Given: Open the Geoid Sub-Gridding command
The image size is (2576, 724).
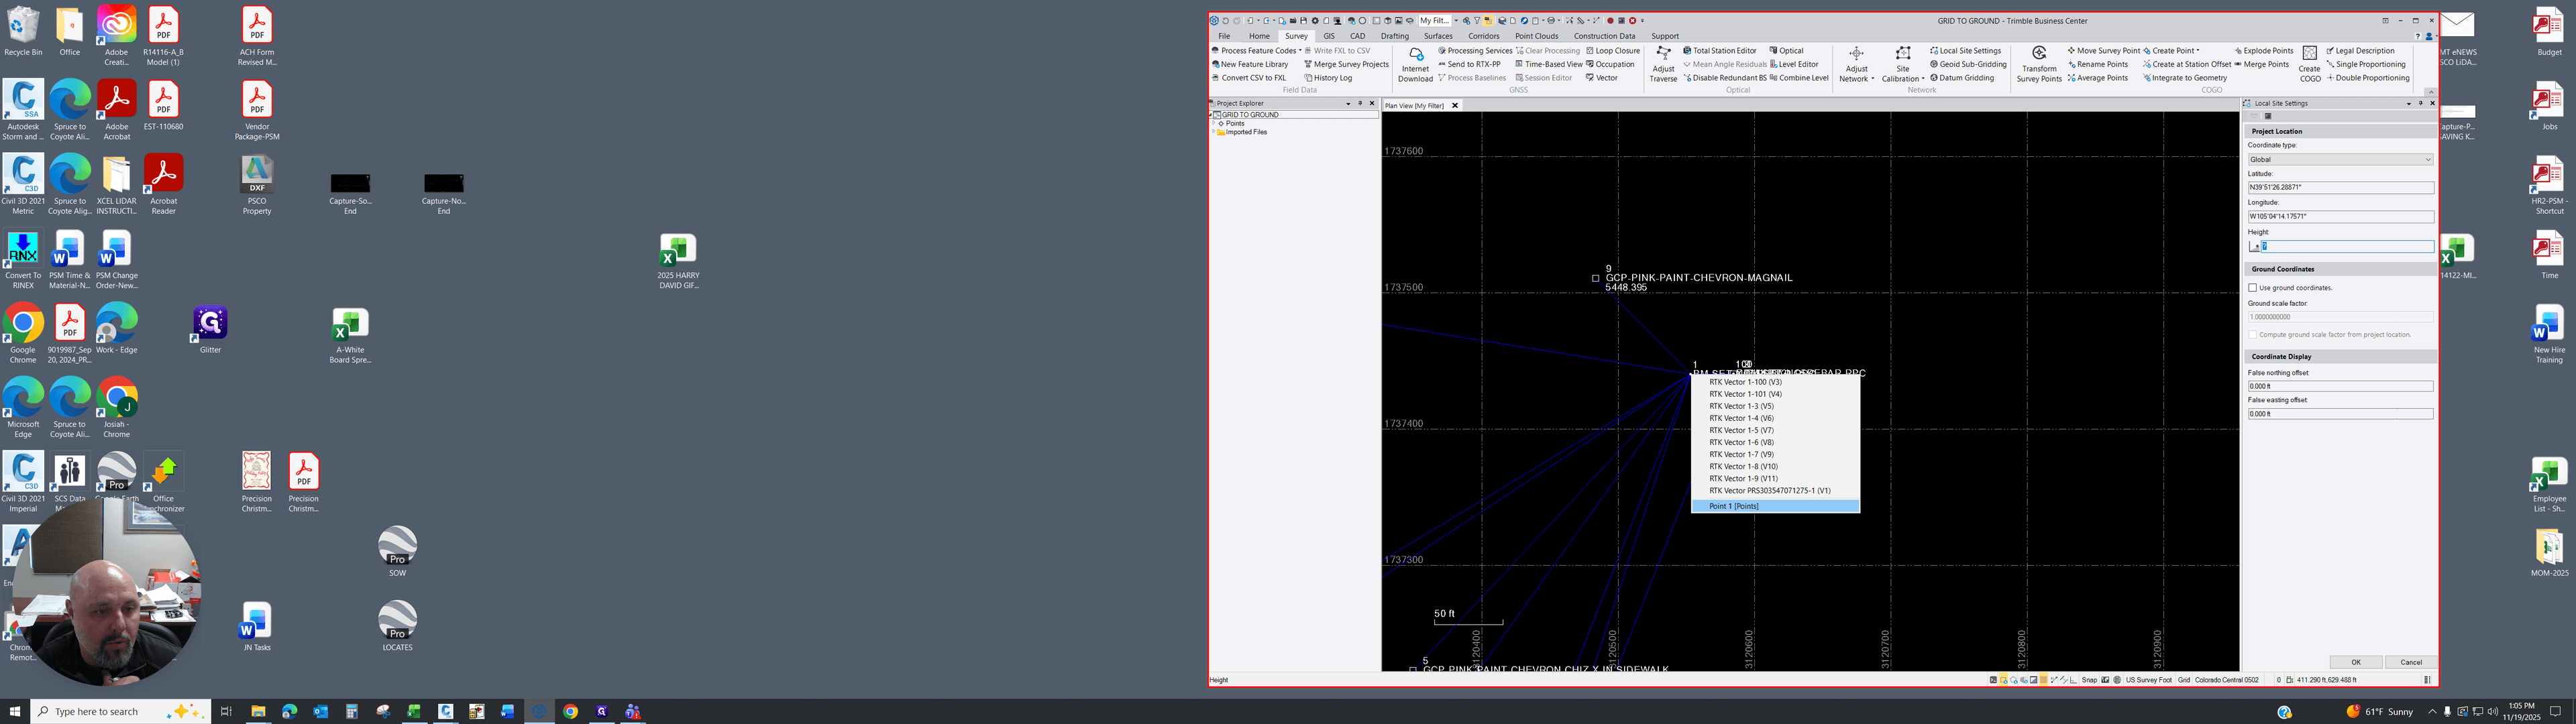Looking at the screenshot, I should 1968,64.
